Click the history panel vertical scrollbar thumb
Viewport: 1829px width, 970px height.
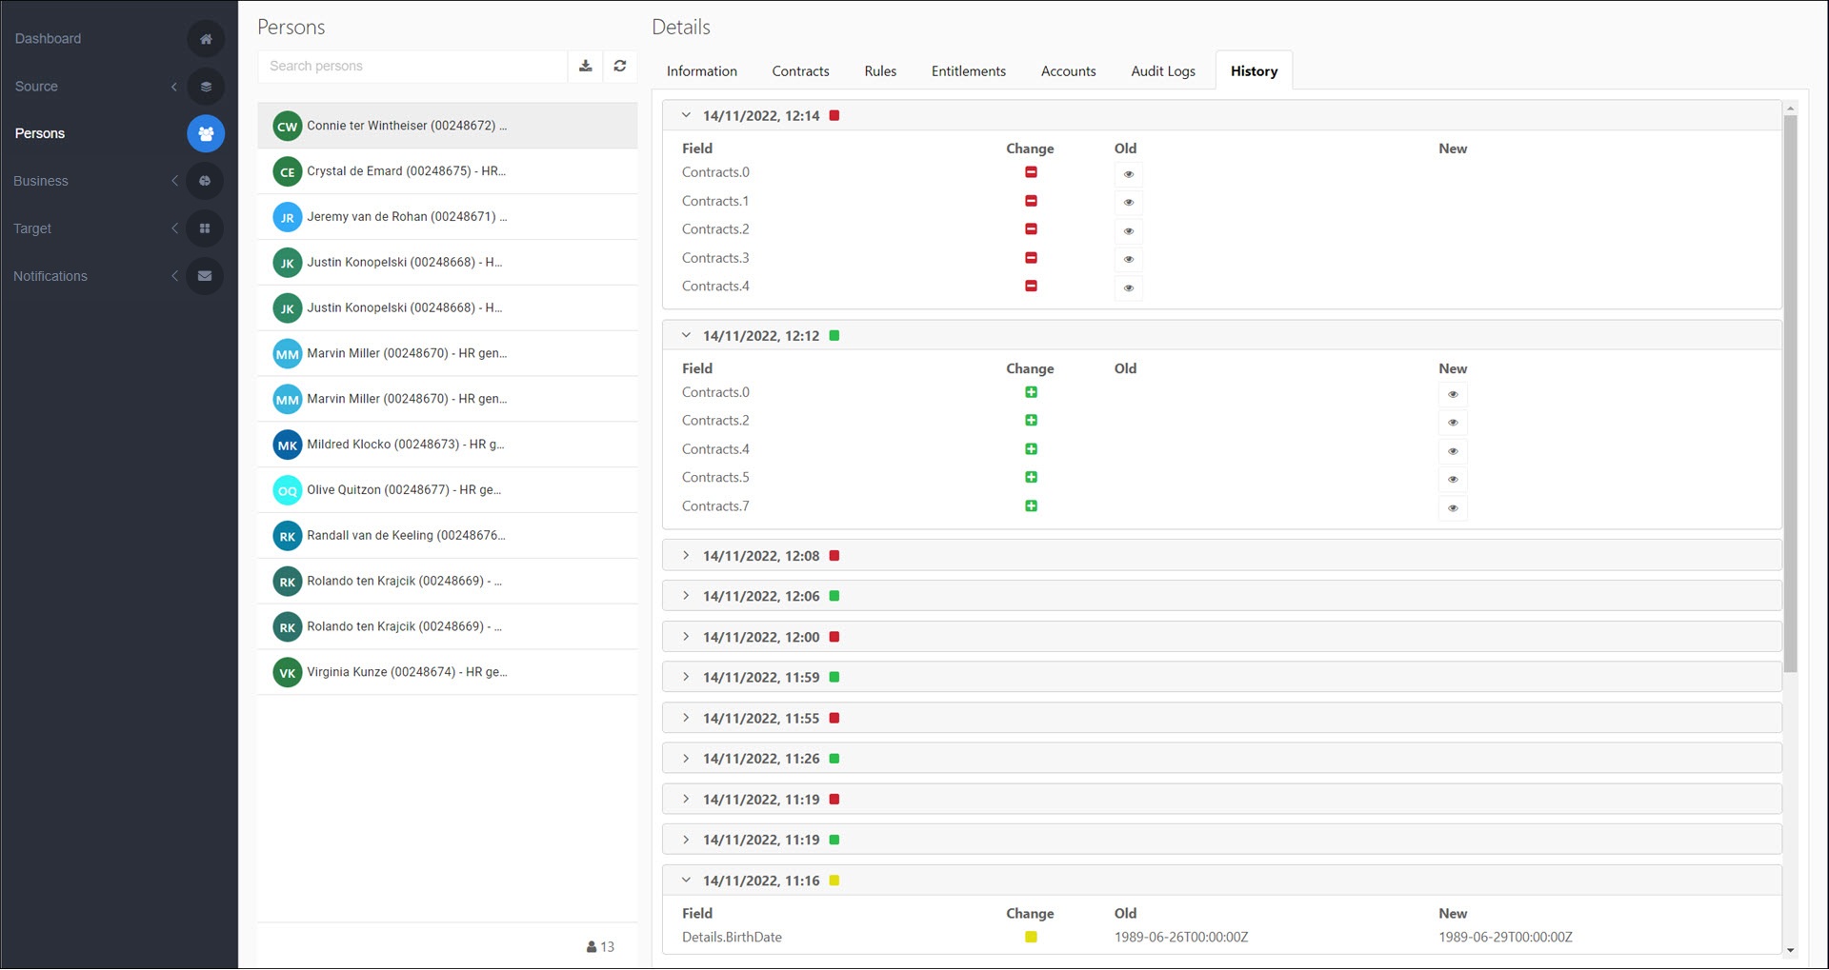pos(1790,394)
